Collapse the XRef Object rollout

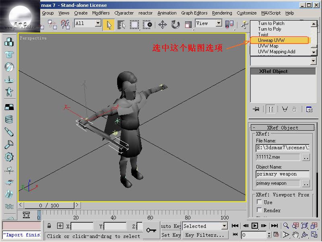click(x=281, y=128)
